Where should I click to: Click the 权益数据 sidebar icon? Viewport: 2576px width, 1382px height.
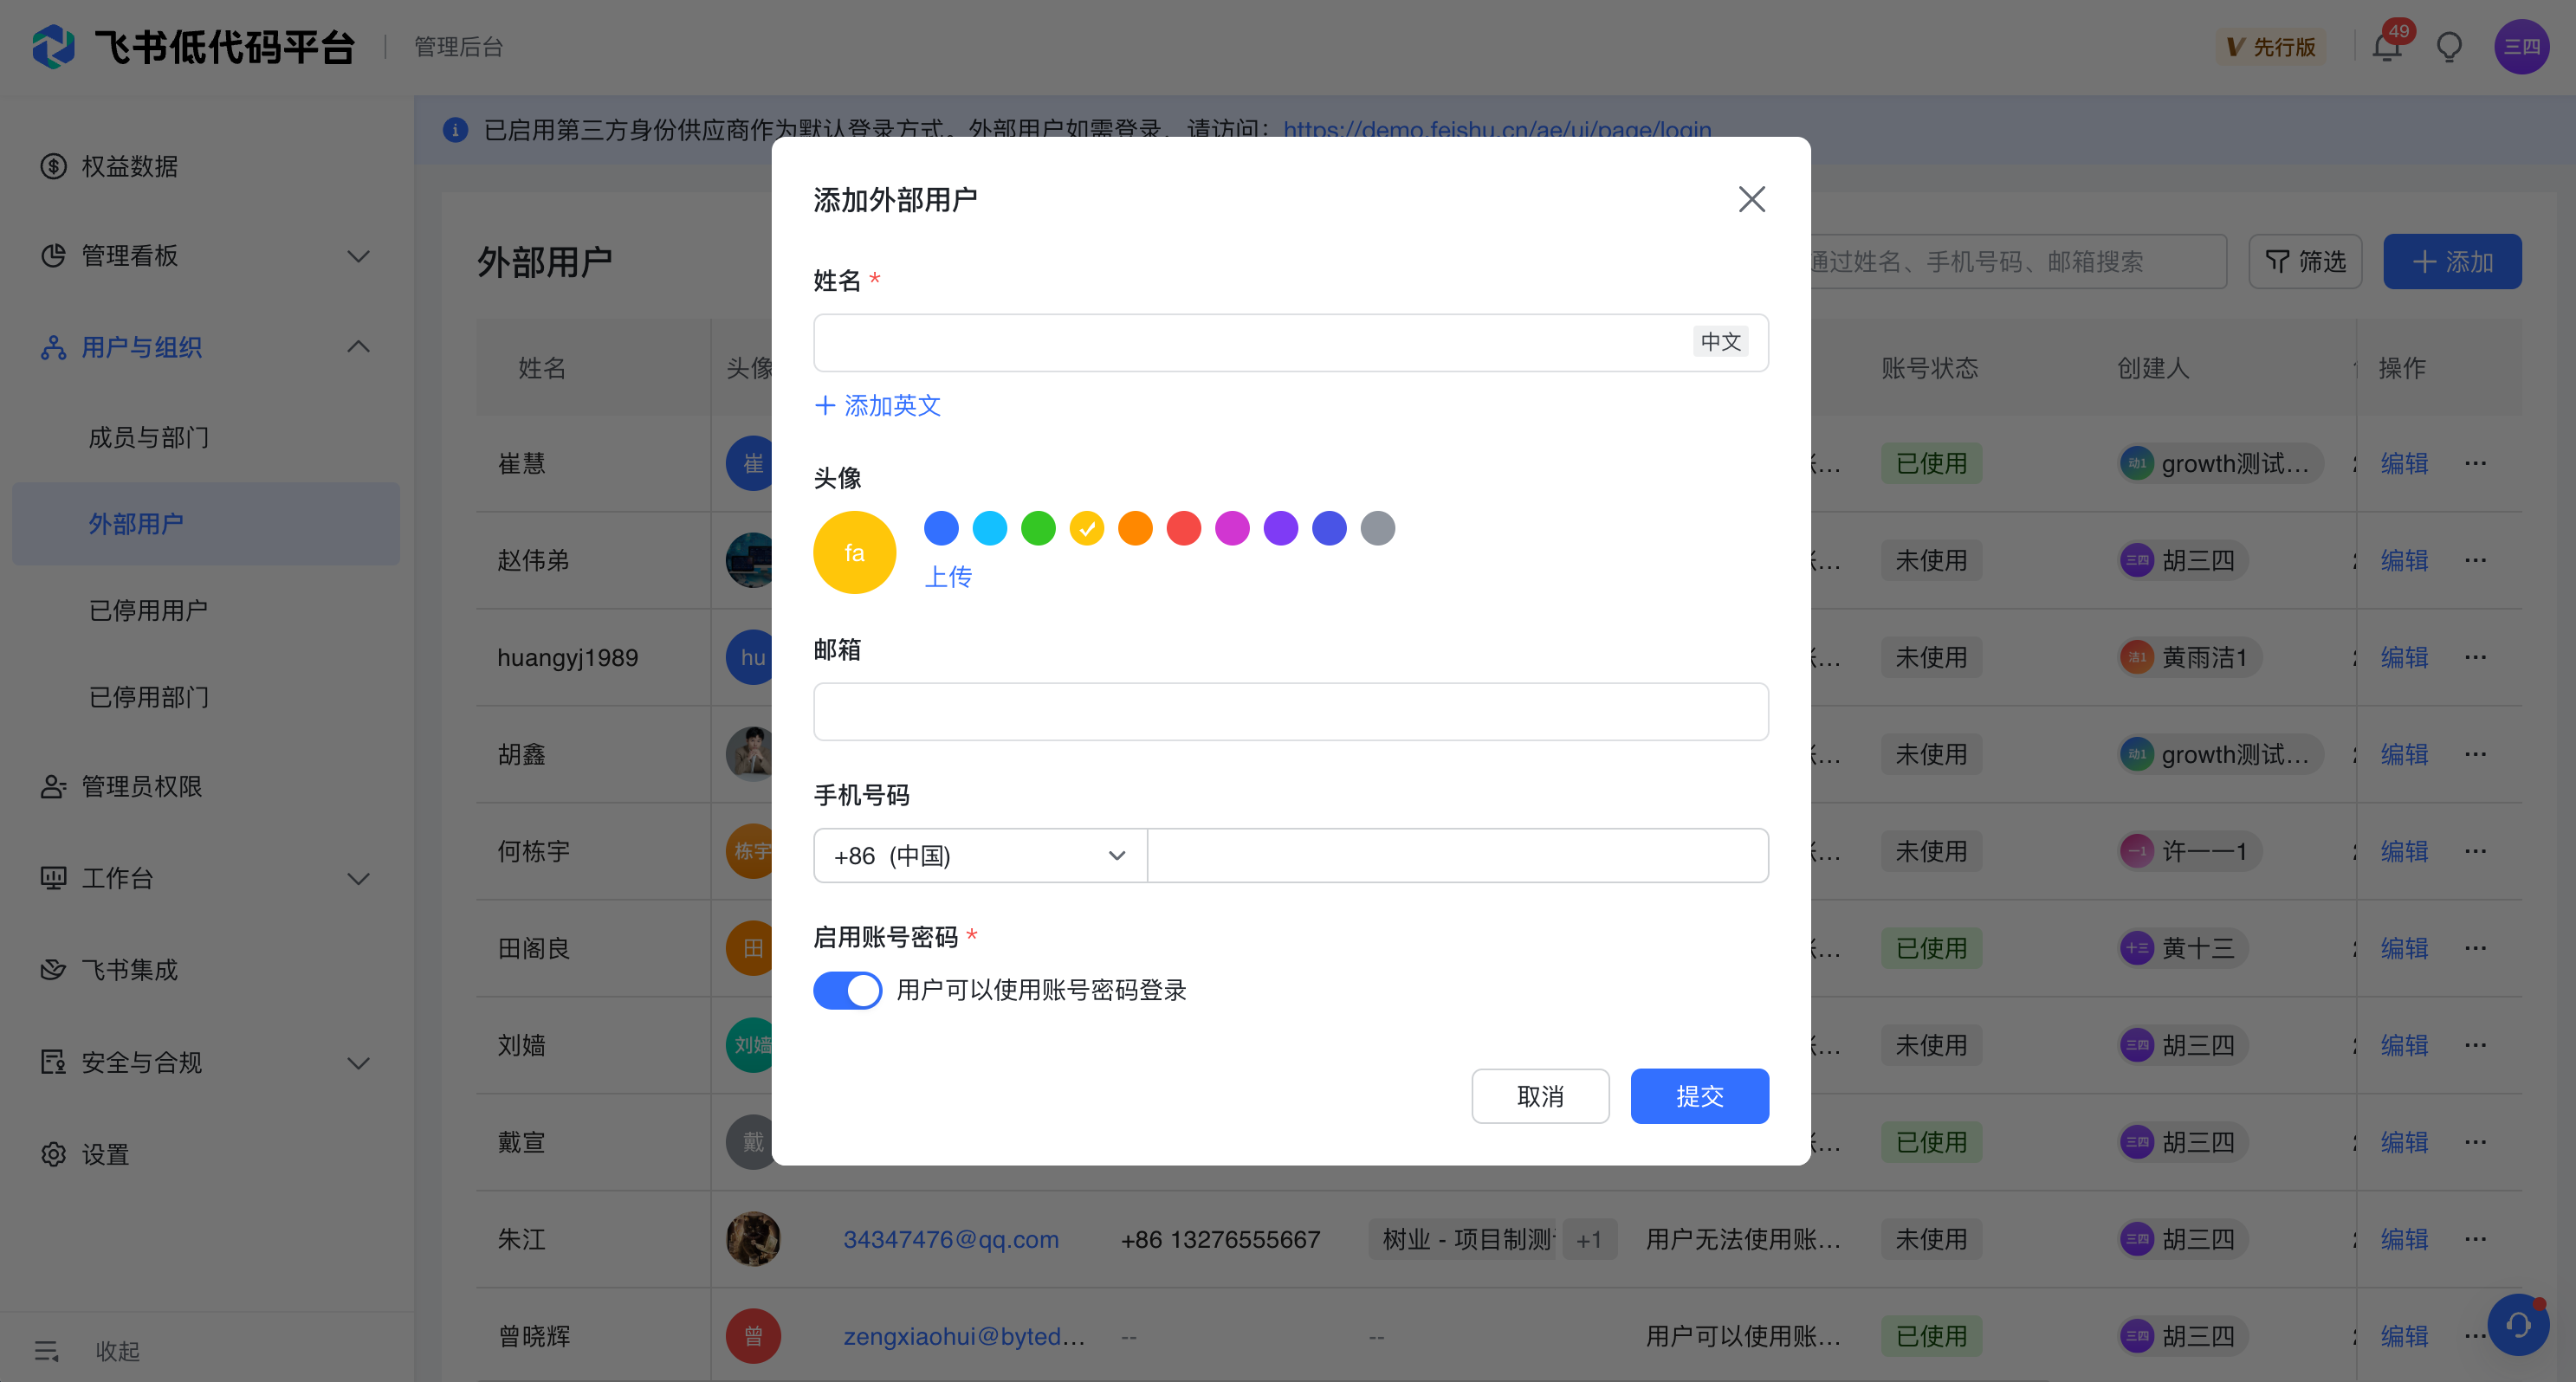[53, 166]
